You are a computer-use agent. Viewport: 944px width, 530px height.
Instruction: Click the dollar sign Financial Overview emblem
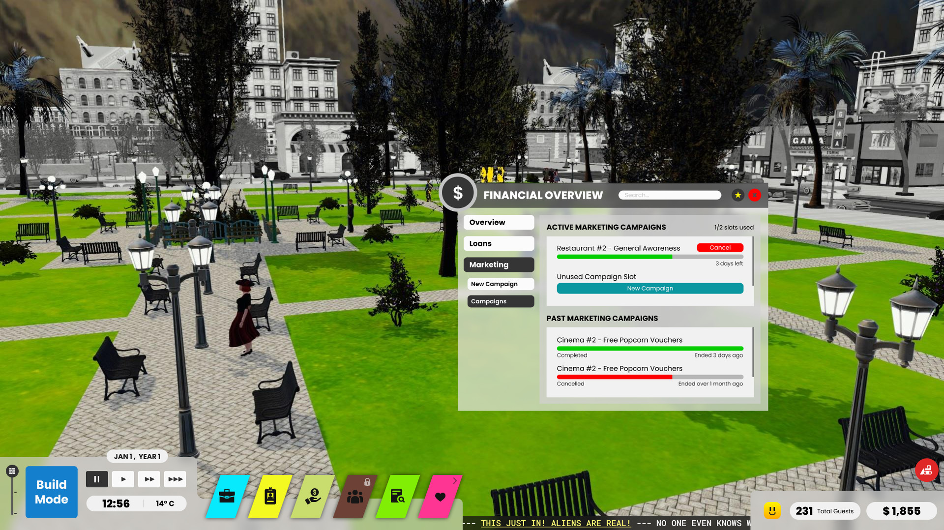pos(458,193)
